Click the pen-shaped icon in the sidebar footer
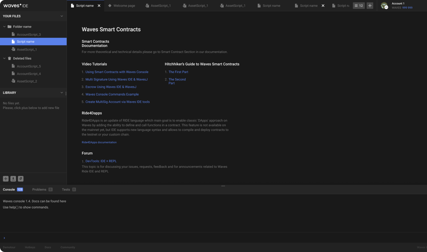This screenshot has width=427, height=252. click(x=21, y=179)
